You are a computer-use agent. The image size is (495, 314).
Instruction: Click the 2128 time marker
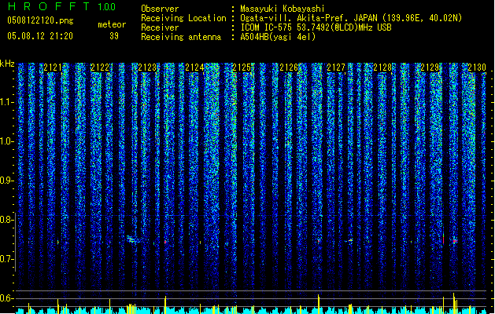[x=382, y=68]
